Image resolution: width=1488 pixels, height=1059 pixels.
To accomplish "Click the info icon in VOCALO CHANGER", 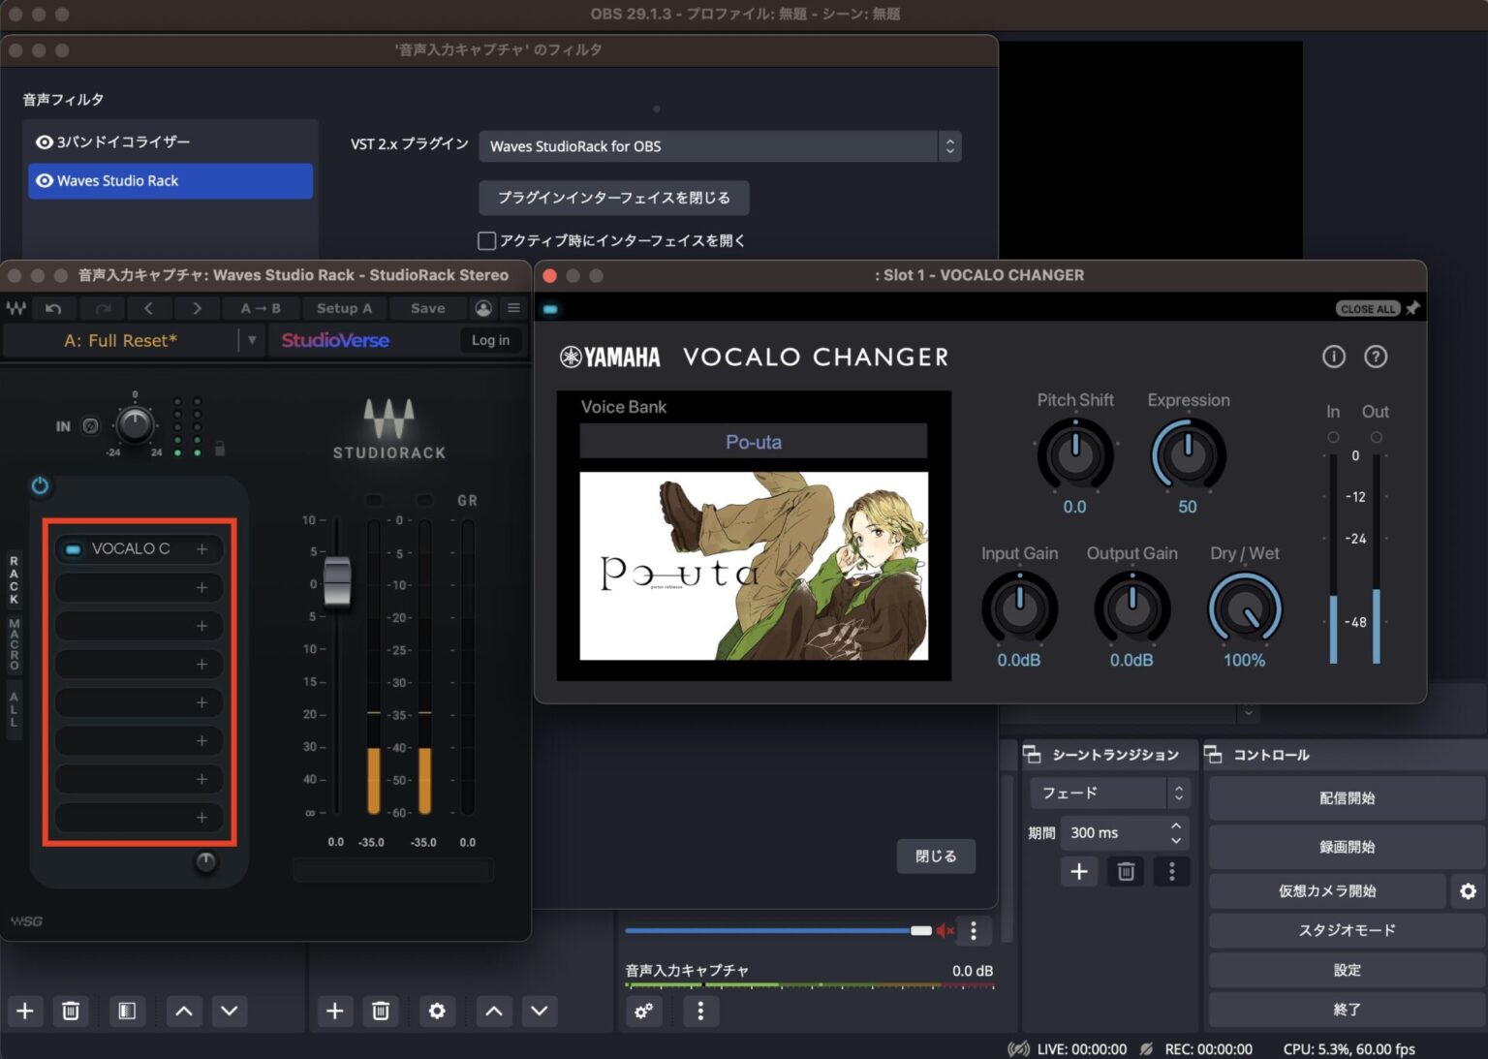I will (1334, 357).
